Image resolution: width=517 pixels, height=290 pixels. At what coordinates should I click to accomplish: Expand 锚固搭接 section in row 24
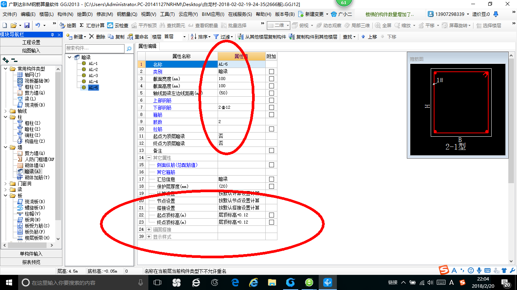pos(149,229)
